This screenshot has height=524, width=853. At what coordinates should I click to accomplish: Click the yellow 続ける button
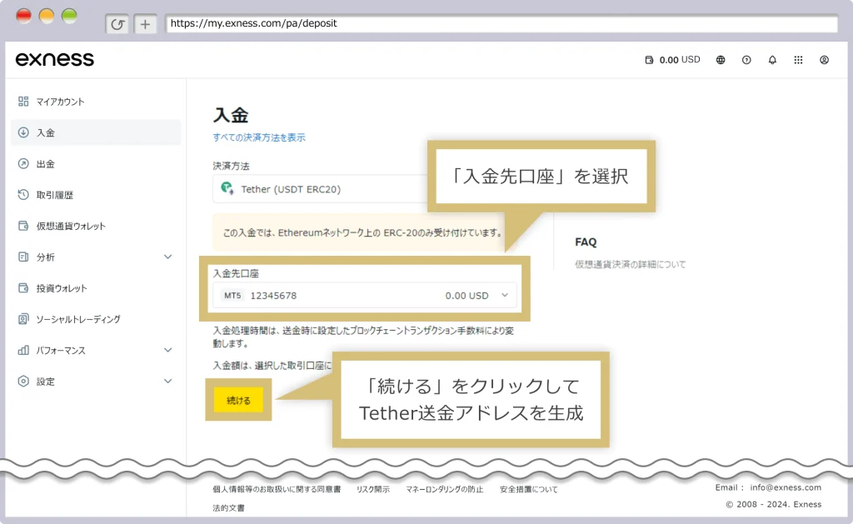238,400
